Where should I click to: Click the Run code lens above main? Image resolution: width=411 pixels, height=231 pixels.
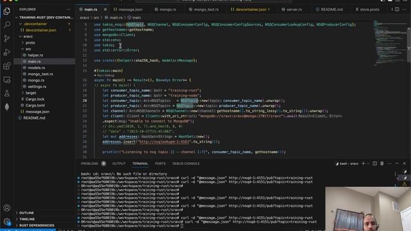click(100, 76)
